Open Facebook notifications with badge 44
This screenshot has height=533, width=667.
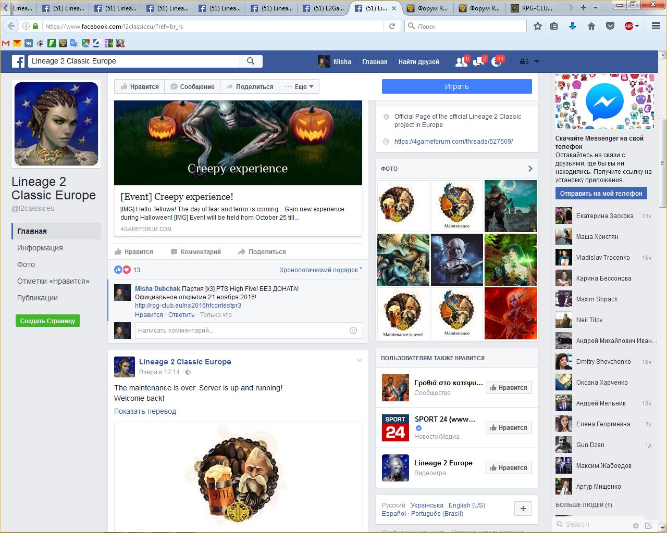(x=497, y=62)
